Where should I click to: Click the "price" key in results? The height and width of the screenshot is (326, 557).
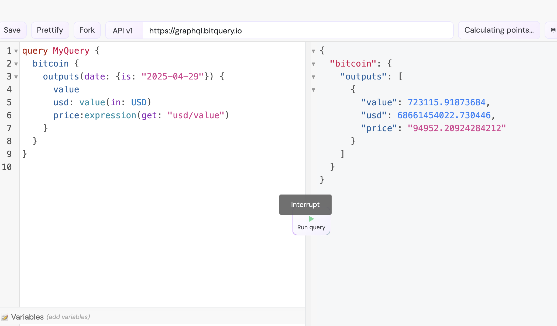pos(379,128)
